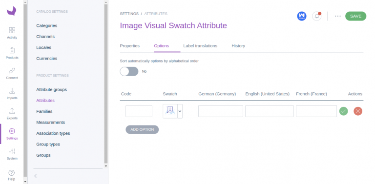
Task: Click the settings panel scrollbar down arrow
Action: 106,166
